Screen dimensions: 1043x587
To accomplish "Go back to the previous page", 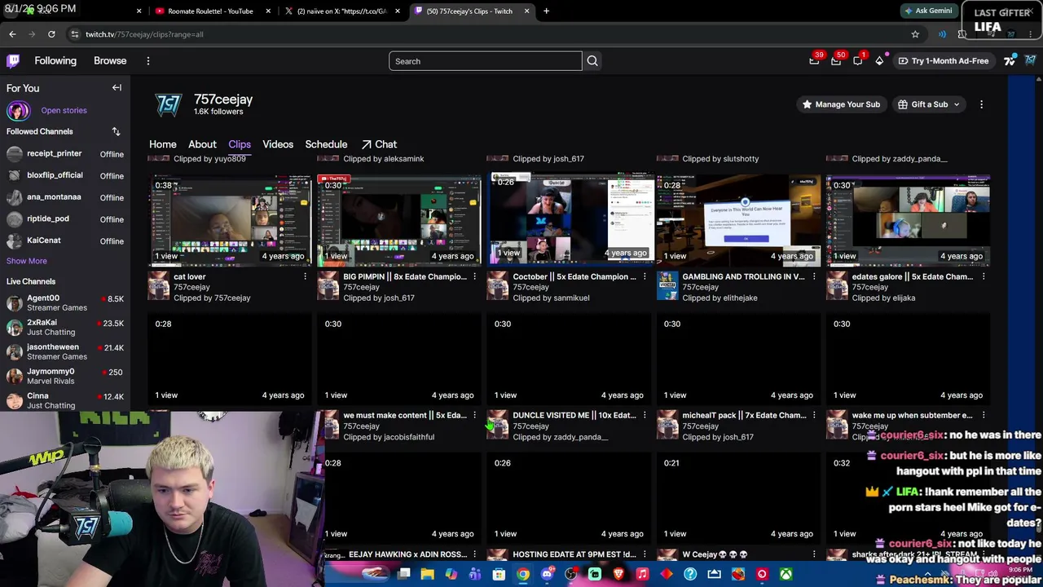I will pos(12,34).
